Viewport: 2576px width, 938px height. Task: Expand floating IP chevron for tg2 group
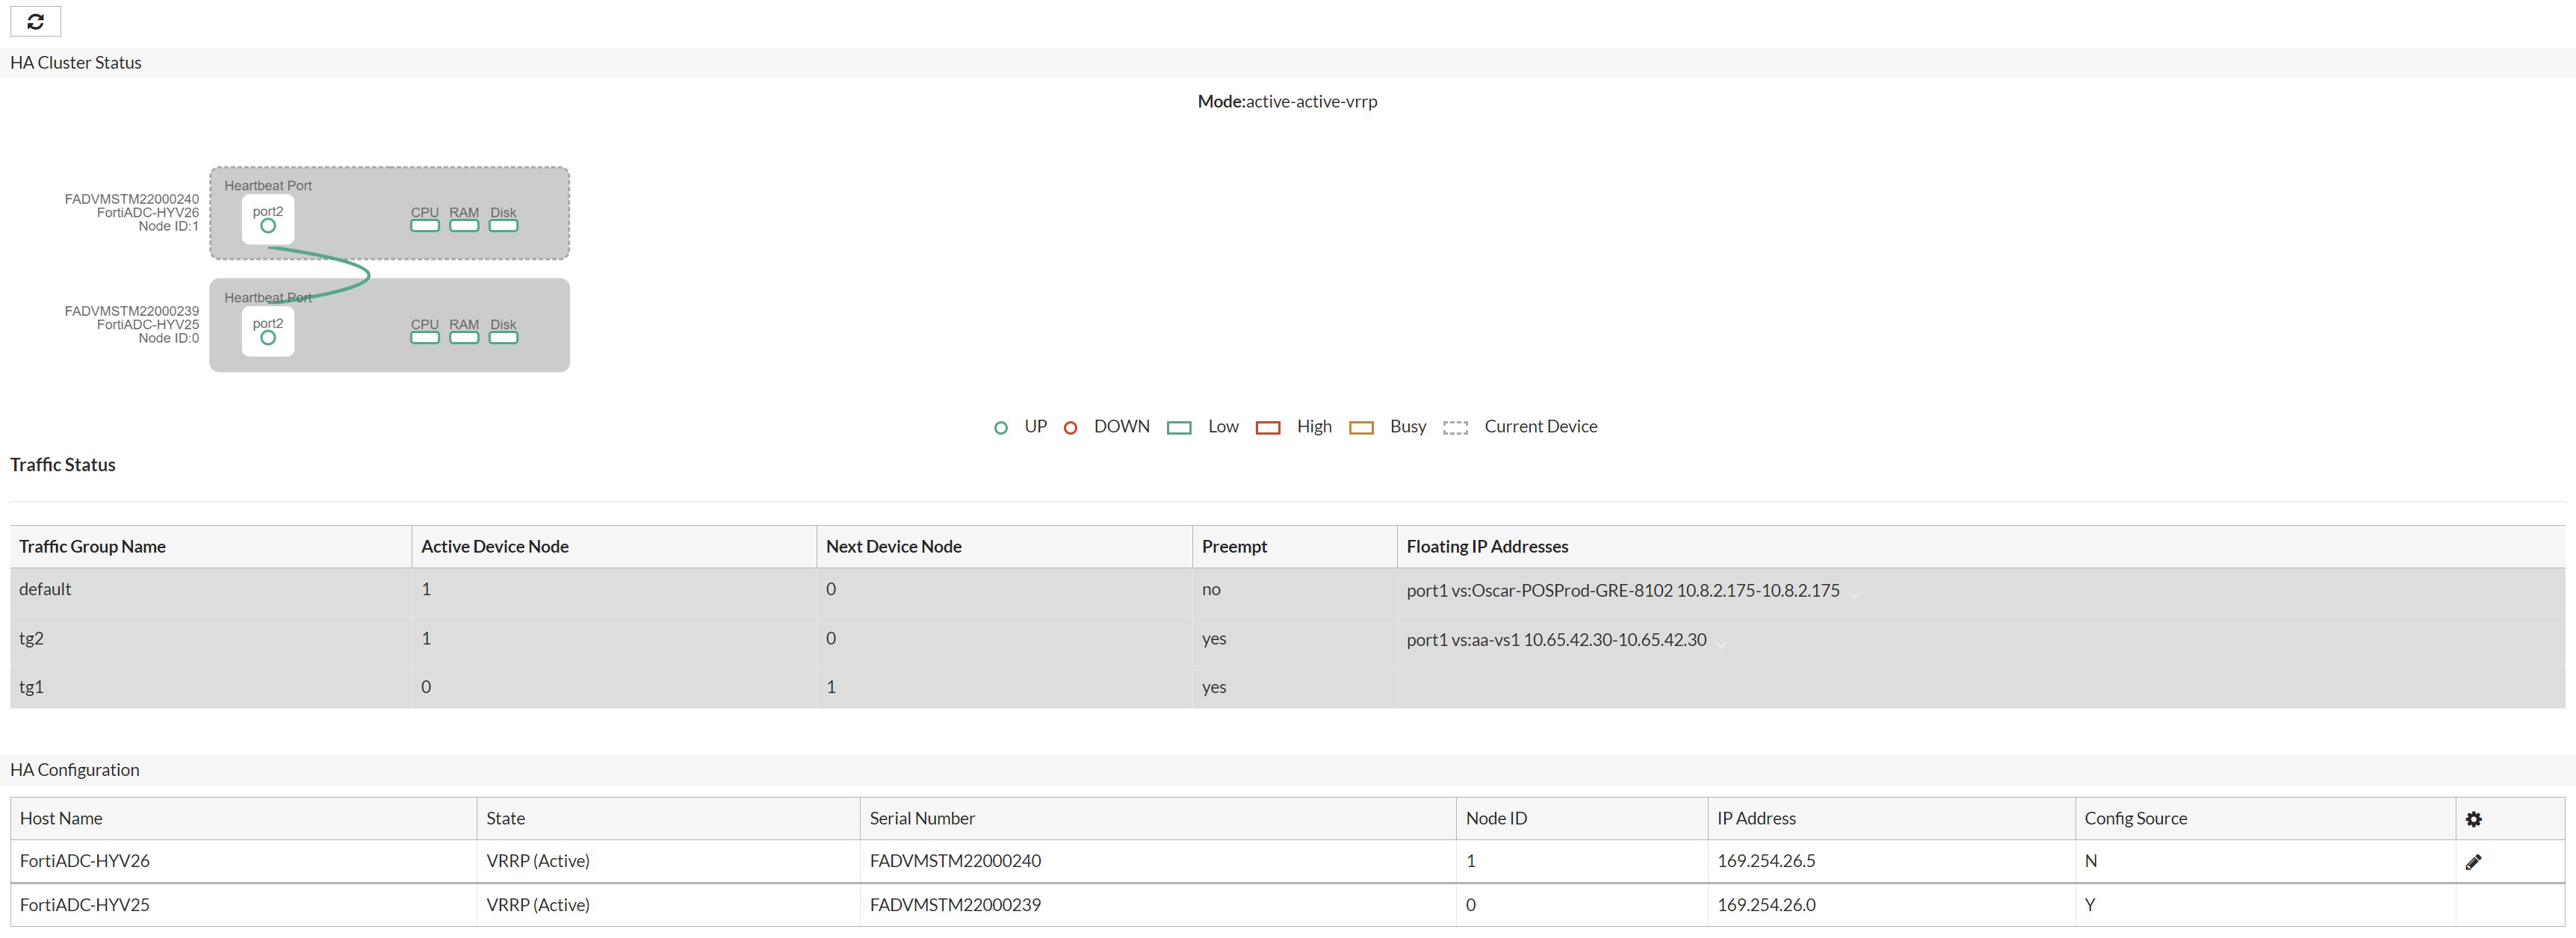1720,644
